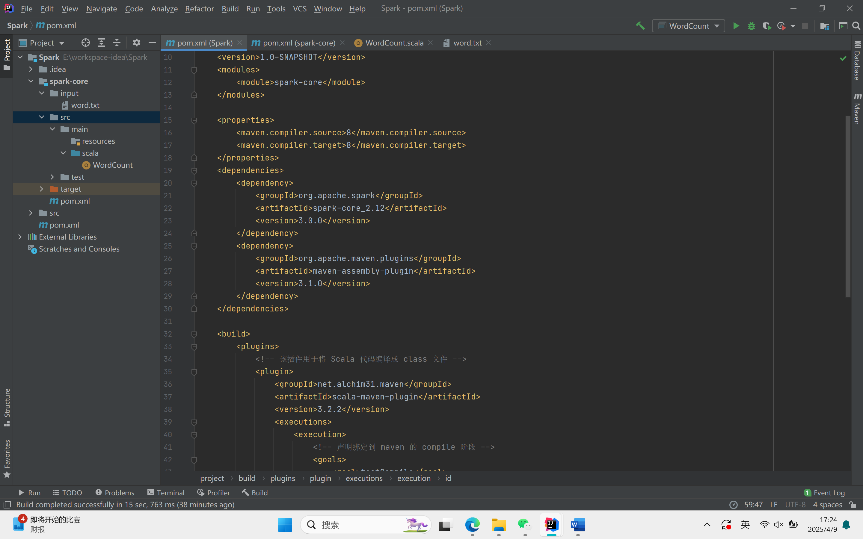Fold the build tag at line 32

(194, 334)
